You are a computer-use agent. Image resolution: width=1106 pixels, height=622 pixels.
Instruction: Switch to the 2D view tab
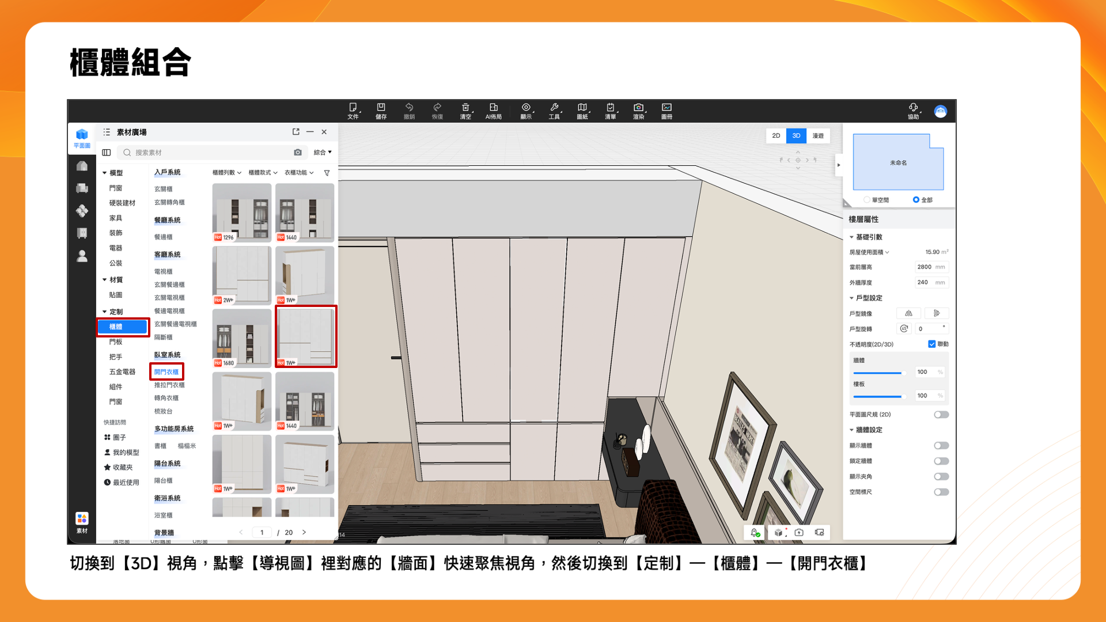(776, 136)
